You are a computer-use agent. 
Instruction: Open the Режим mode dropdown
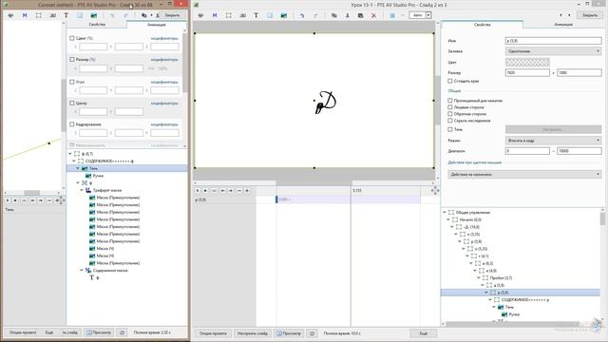pos(553,141)
